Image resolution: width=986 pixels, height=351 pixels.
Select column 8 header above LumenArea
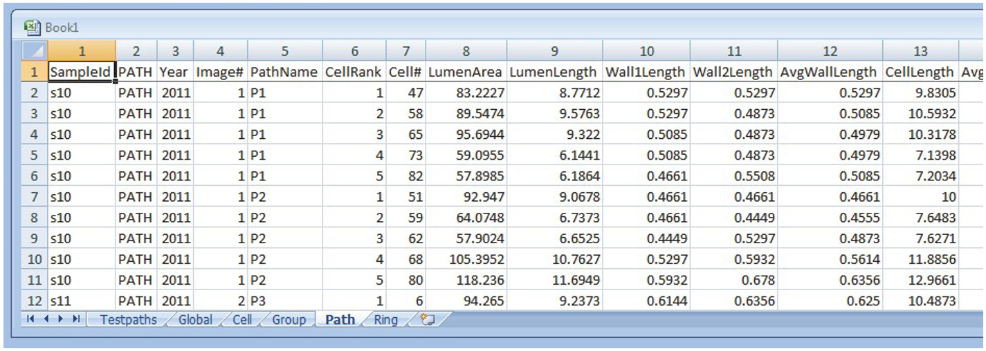pos(466,51)
